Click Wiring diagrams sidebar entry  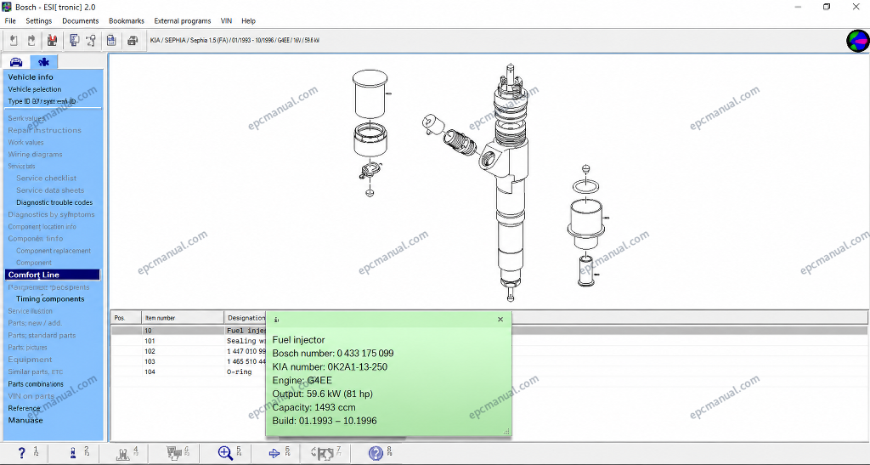[x=35, y=154]
